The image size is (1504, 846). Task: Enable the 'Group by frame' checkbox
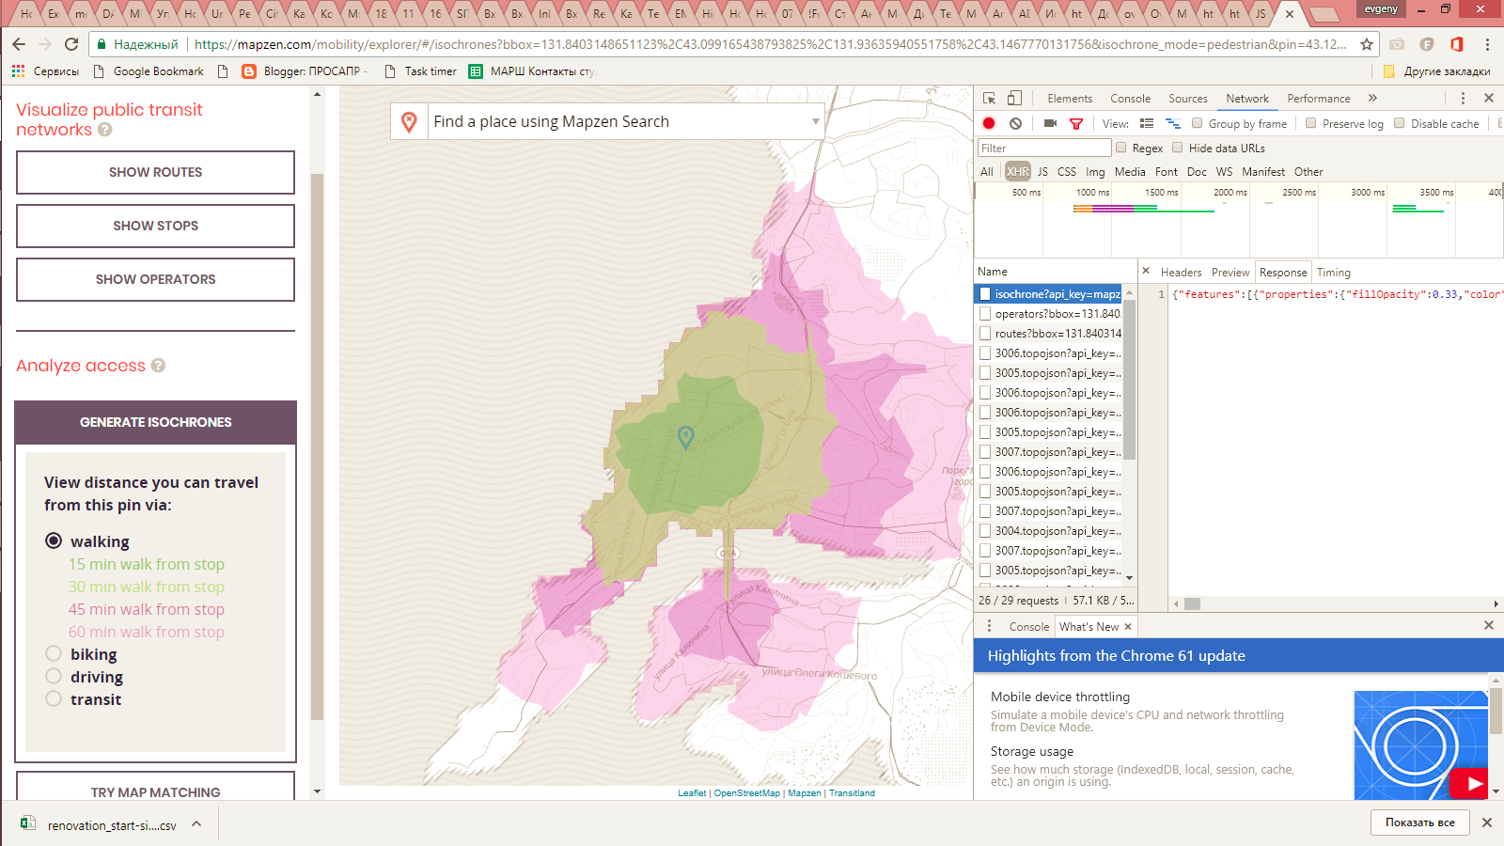(x=1197, y=123)
